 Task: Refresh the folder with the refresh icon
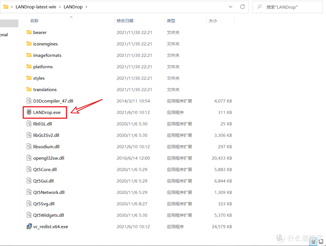[242, 7]
